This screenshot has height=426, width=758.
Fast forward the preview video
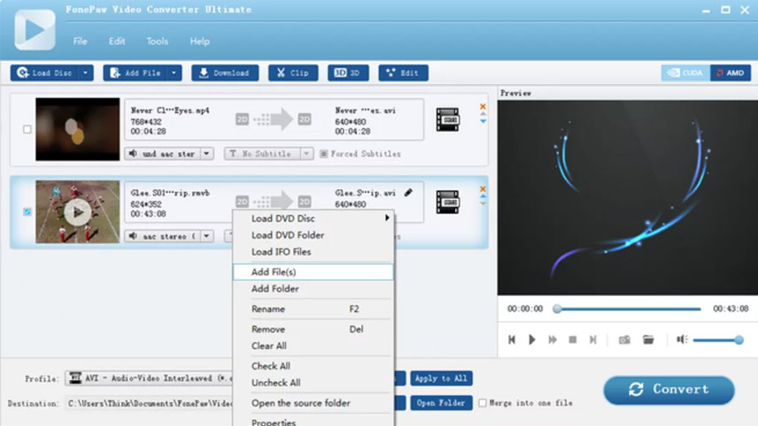[x=552, y=339]
